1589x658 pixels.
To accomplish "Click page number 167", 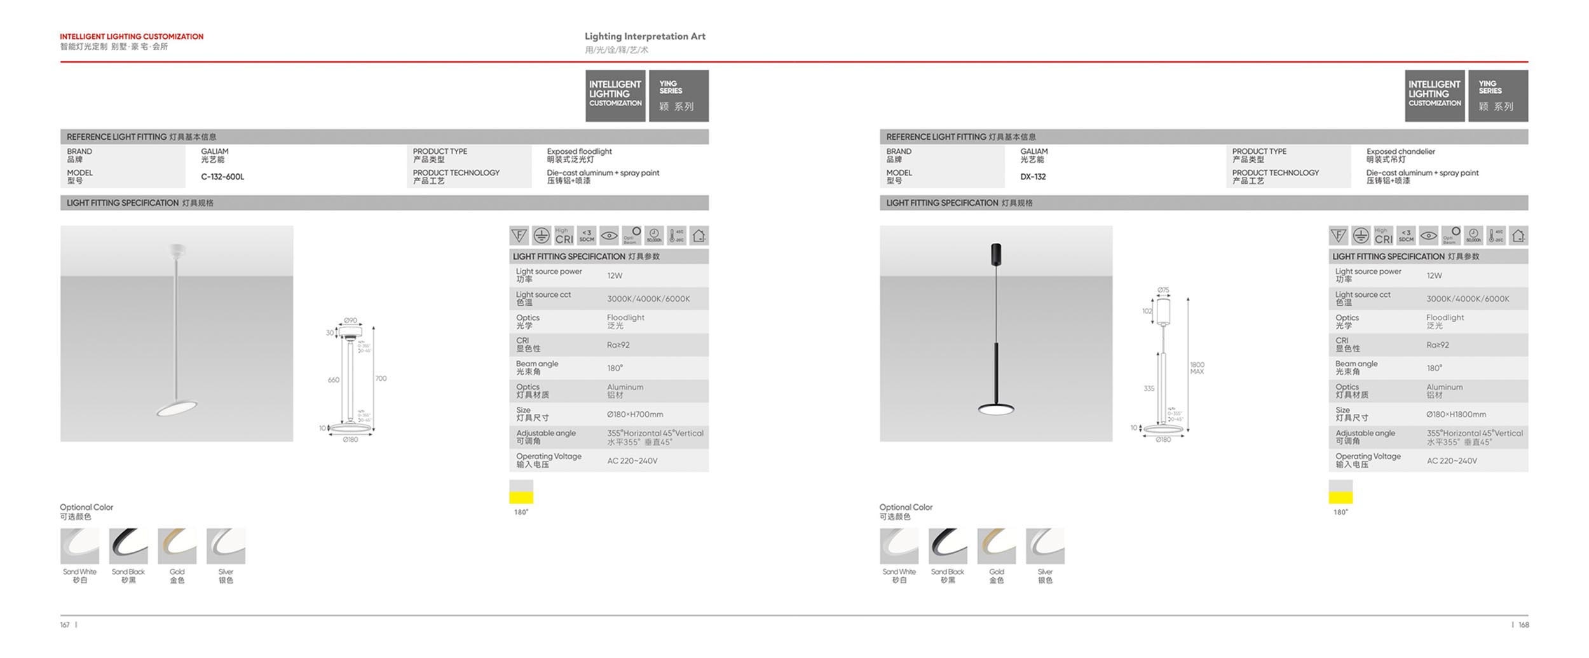I will click(x=65, y=625).
